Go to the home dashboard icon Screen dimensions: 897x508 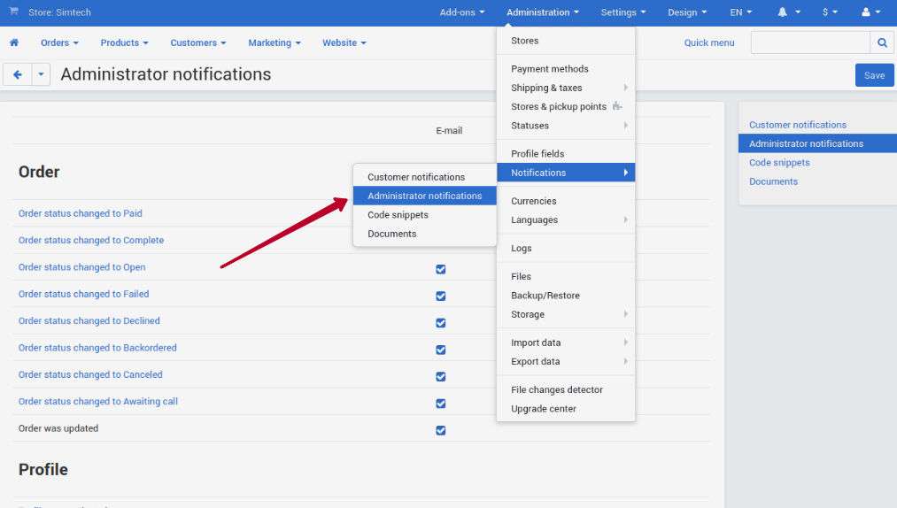14,42
